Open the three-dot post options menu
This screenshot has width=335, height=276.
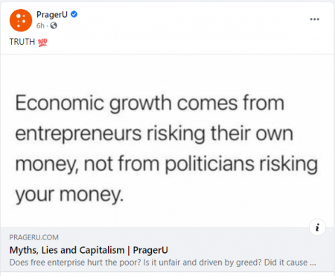click(x=314, y=19)
